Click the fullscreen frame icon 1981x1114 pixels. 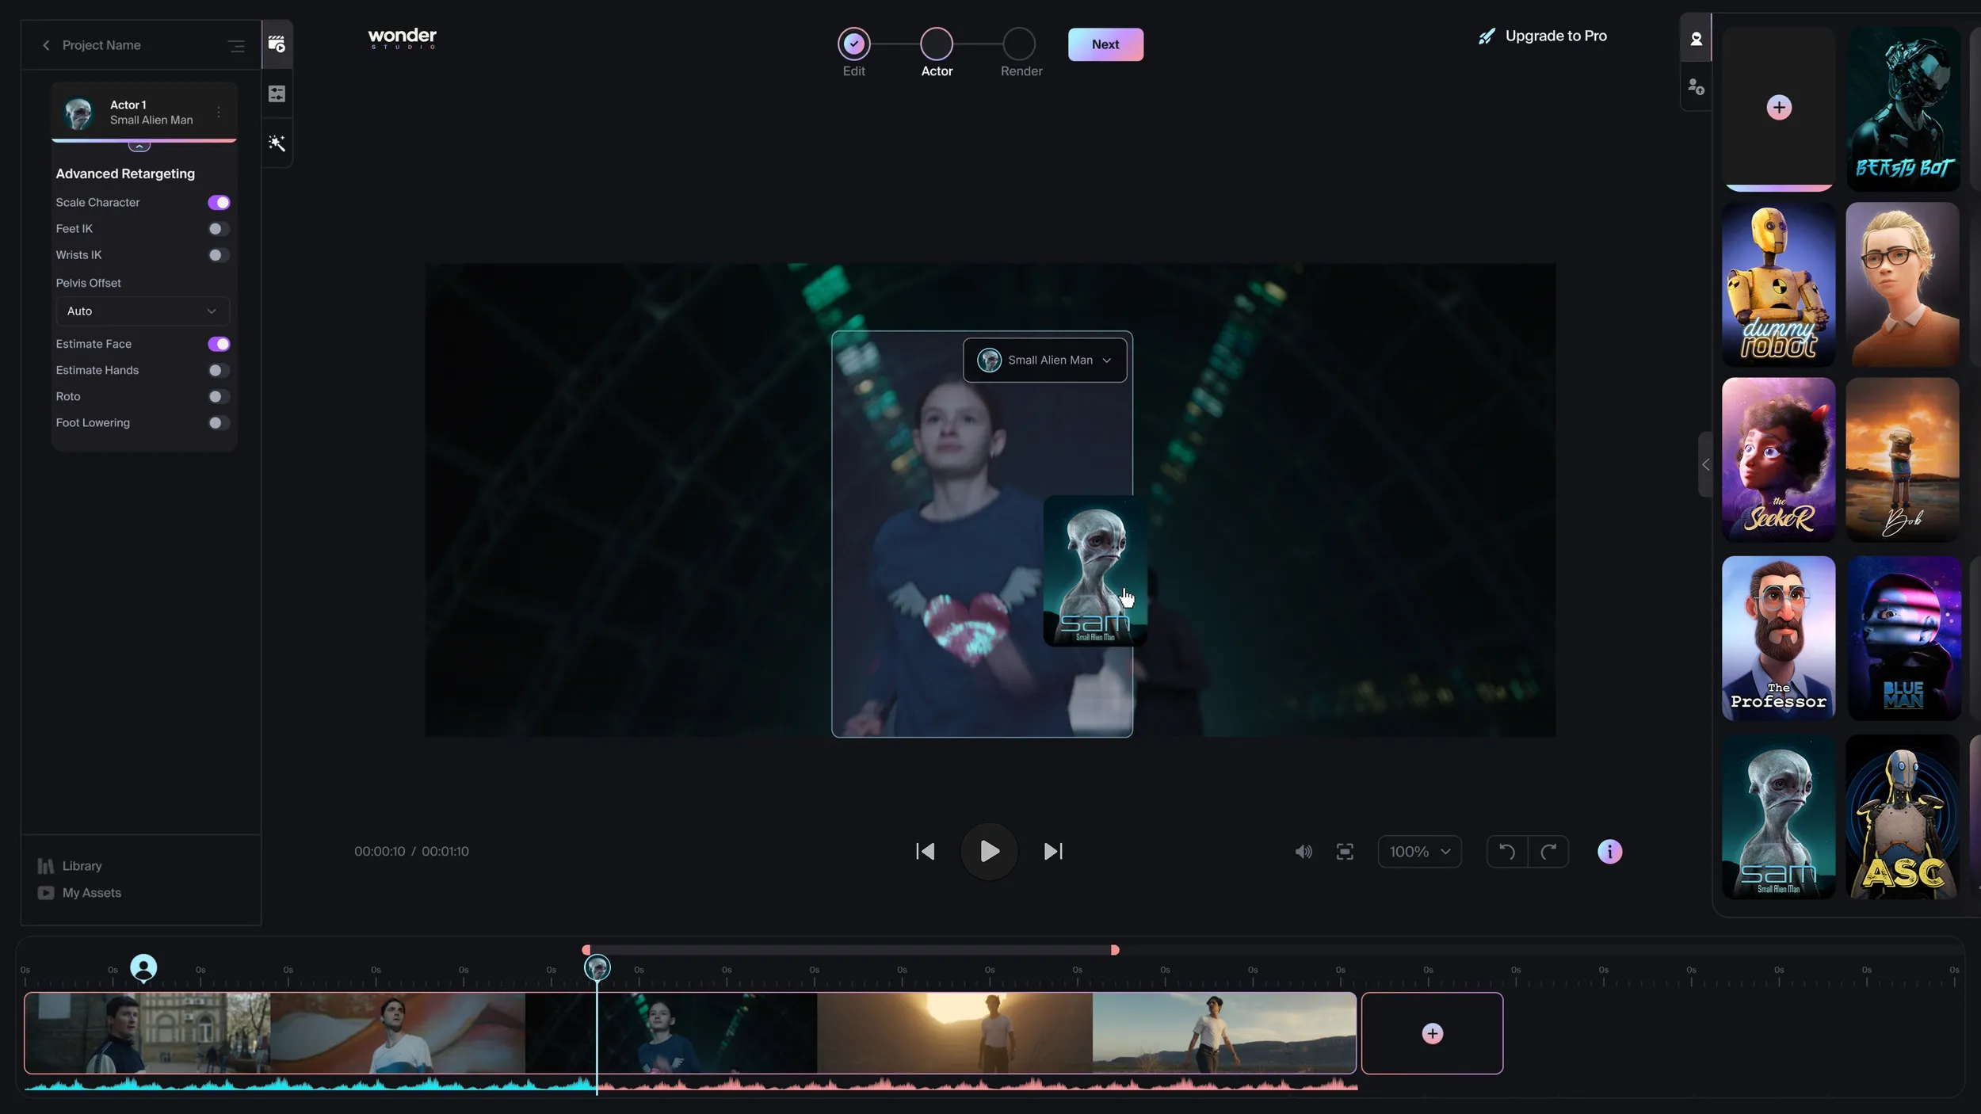click(1345, 852)
